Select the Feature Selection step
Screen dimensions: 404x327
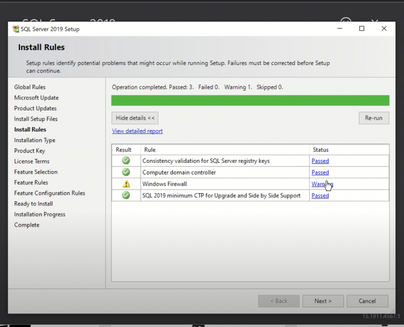(36, 172)
